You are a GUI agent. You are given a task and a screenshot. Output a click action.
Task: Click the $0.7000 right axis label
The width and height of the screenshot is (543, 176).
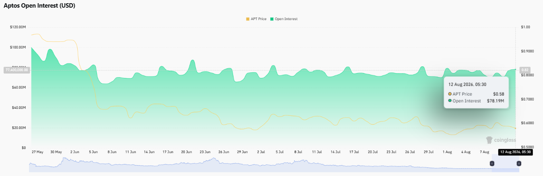527,99
